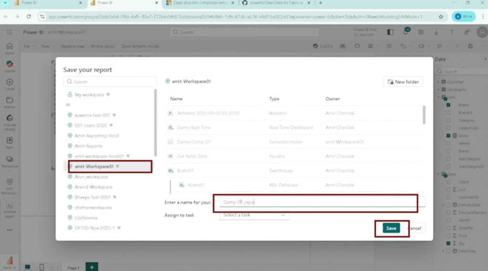Click the download icon in header
This screenshot has height=271, width=488.
pyautogui.click(x=436, y=32)
